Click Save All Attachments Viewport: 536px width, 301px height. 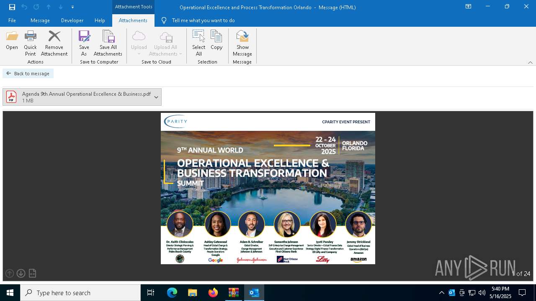coord(108,43)
